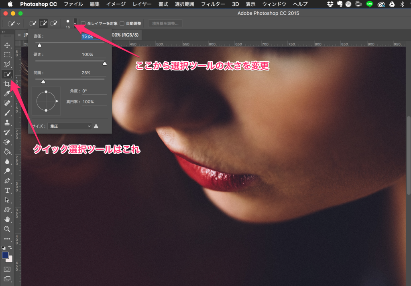Select the Horizontal Type tool
Screen dimensions: 411x286
[7, 191]
